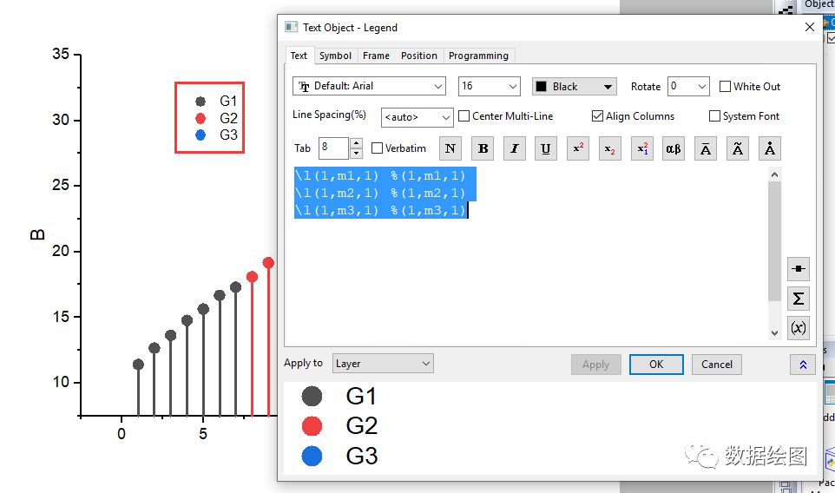The height and width of the screenshot is (493, 835).
Task: Apply superscript format button
Action: 578,148
